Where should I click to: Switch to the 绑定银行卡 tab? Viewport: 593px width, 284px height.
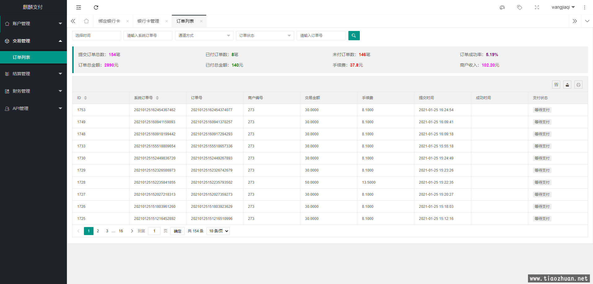point(109,21)
